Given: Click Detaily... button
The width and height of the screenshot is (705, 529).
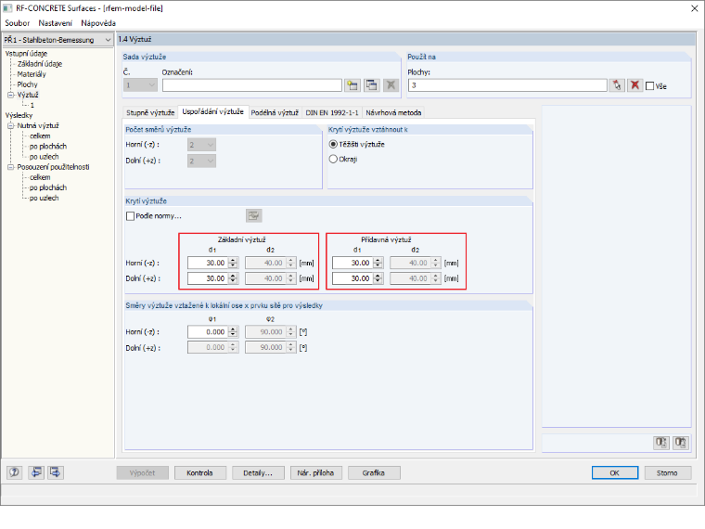Looking at the screenshot, I should [x=258, y=472].
